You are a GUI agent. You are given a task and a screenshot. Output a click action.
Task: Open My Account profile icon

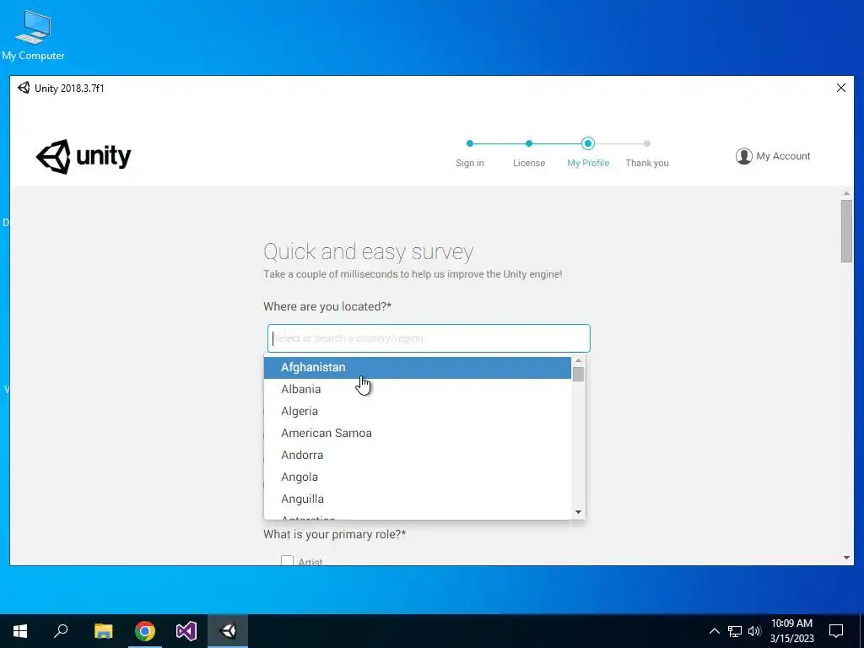click(744, 156)
